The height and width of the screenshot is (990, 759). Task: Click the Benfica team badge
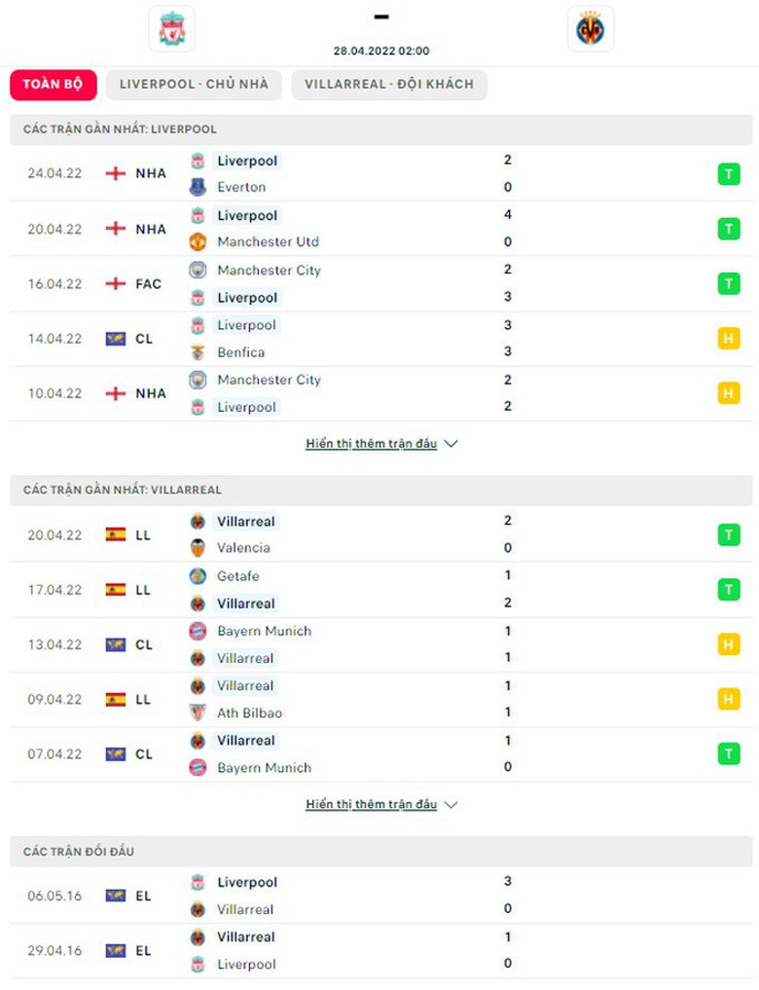click(198, 352)
